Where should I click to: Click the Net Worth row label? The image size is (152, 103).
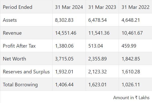[14, 59]
